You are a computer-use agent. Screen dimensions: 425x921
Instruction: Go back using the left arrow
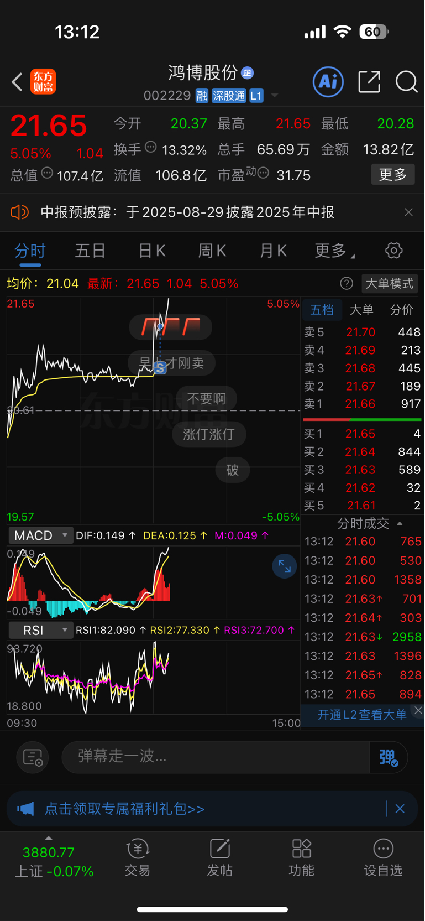(17, 82)
